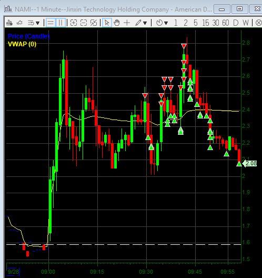Screen dimensions: 262x278
Task: Switch to weekly W interval
Action: (x=246, y=23)
